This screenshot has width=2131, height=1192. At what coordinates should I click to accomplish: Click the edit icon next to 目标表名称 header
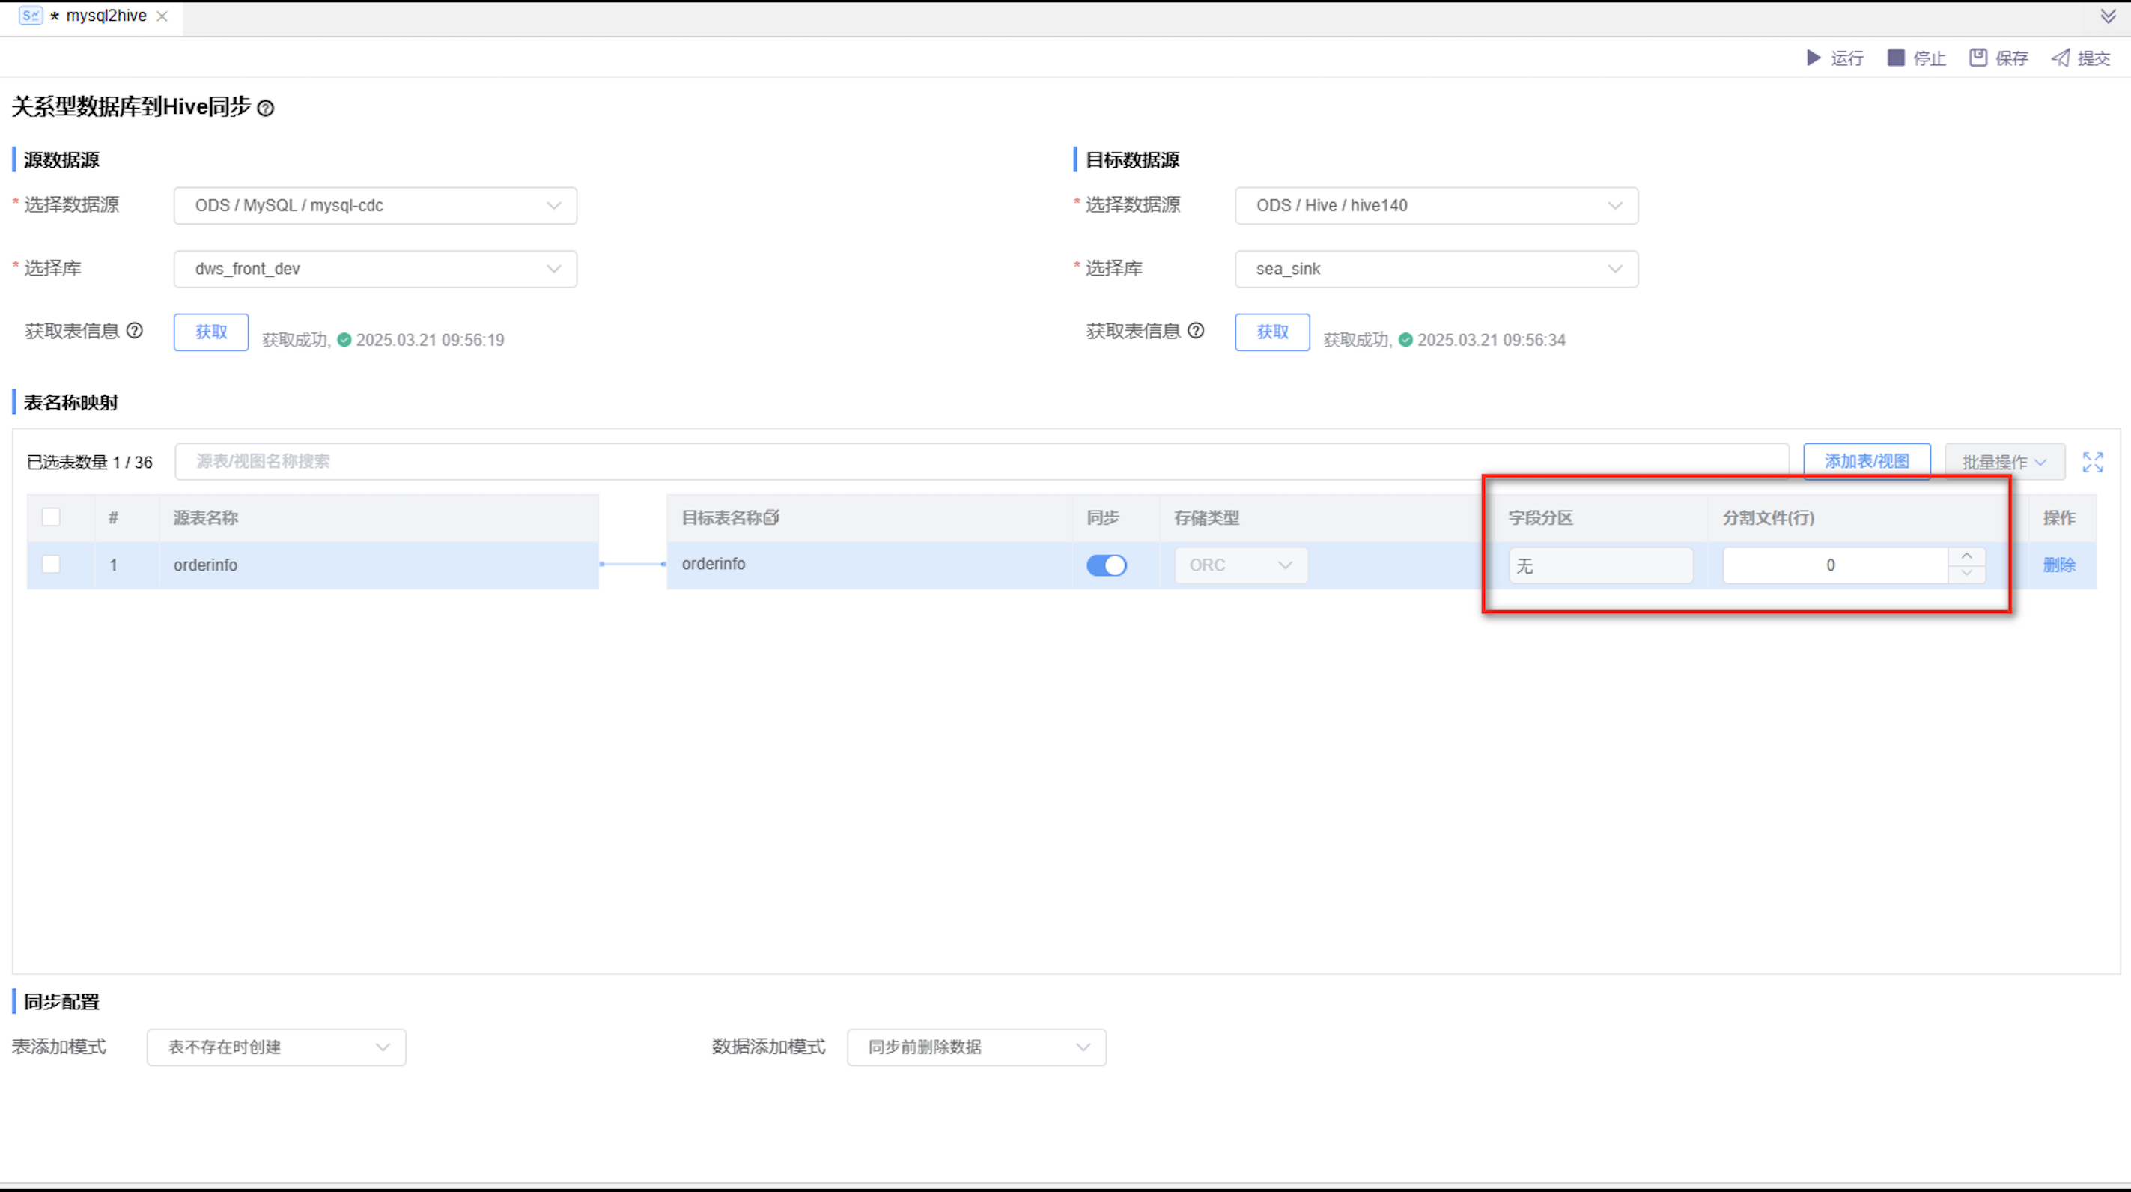click(771, 518)
